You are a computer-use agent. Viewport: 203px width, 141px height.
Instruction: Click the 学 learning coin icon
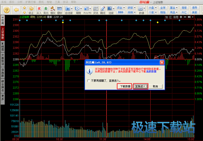click(7, 10)
